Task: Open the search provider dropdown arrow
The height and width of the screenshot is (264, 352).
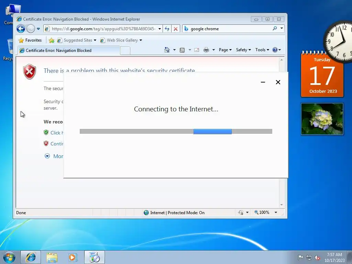Action: coord(282,29)
